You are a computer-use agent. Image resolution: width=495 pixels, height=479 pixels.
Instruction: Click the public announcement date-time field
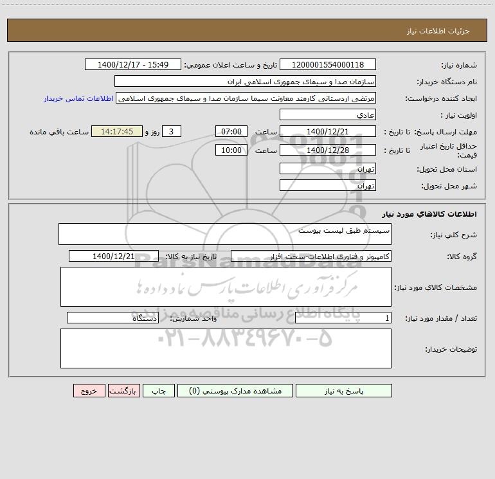pyautogui.click(x=133, y=64)
